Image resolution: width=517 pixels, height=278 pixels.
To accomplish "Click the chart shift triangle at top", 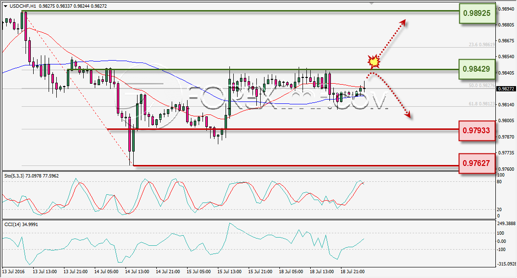I will click(372, 3).
